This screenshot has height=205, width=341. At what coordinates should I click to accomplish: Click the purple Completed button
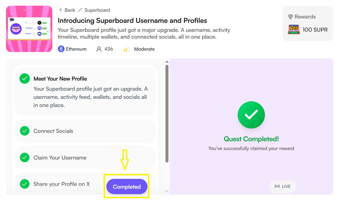click(127, 187)
